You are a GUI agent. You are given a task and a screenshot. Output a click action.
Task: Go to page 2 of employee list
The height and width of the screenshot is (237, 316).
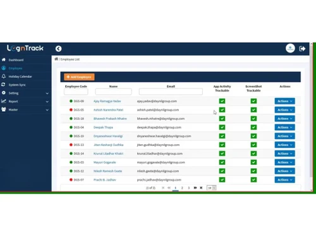[x=182, y=188]
